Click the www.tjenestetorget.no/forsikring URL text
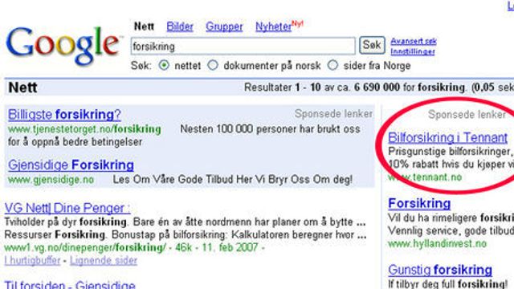 84,129
